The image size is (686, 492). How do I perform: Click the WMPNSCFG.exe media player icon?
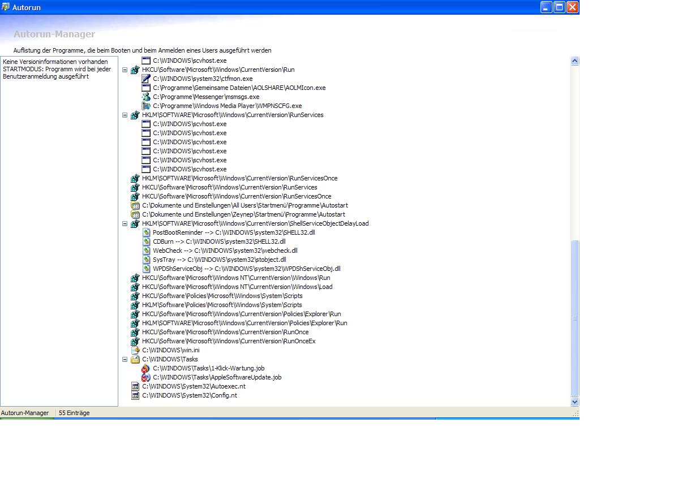point(146,106)
